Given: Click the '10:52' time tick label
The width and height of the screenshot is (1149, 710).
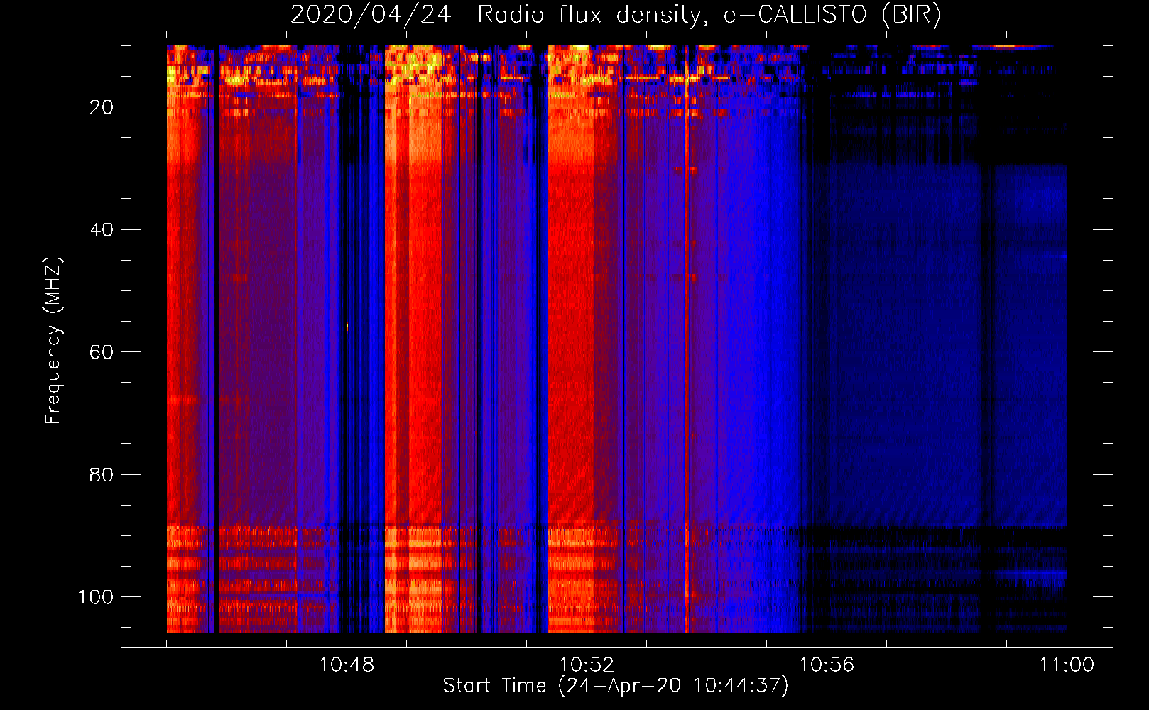Looking at the screenshot, I should click(x=587, y=665).
